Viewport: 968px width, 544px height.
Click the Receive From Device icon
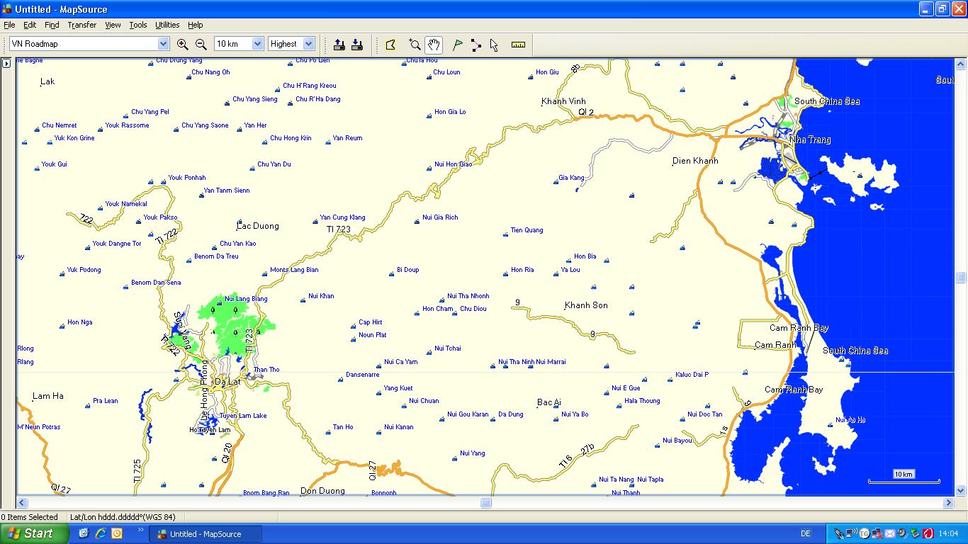tap(357, 45)
